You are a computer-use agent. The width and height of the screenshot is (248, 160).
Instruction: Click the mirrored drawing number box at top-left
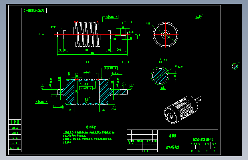34,11
